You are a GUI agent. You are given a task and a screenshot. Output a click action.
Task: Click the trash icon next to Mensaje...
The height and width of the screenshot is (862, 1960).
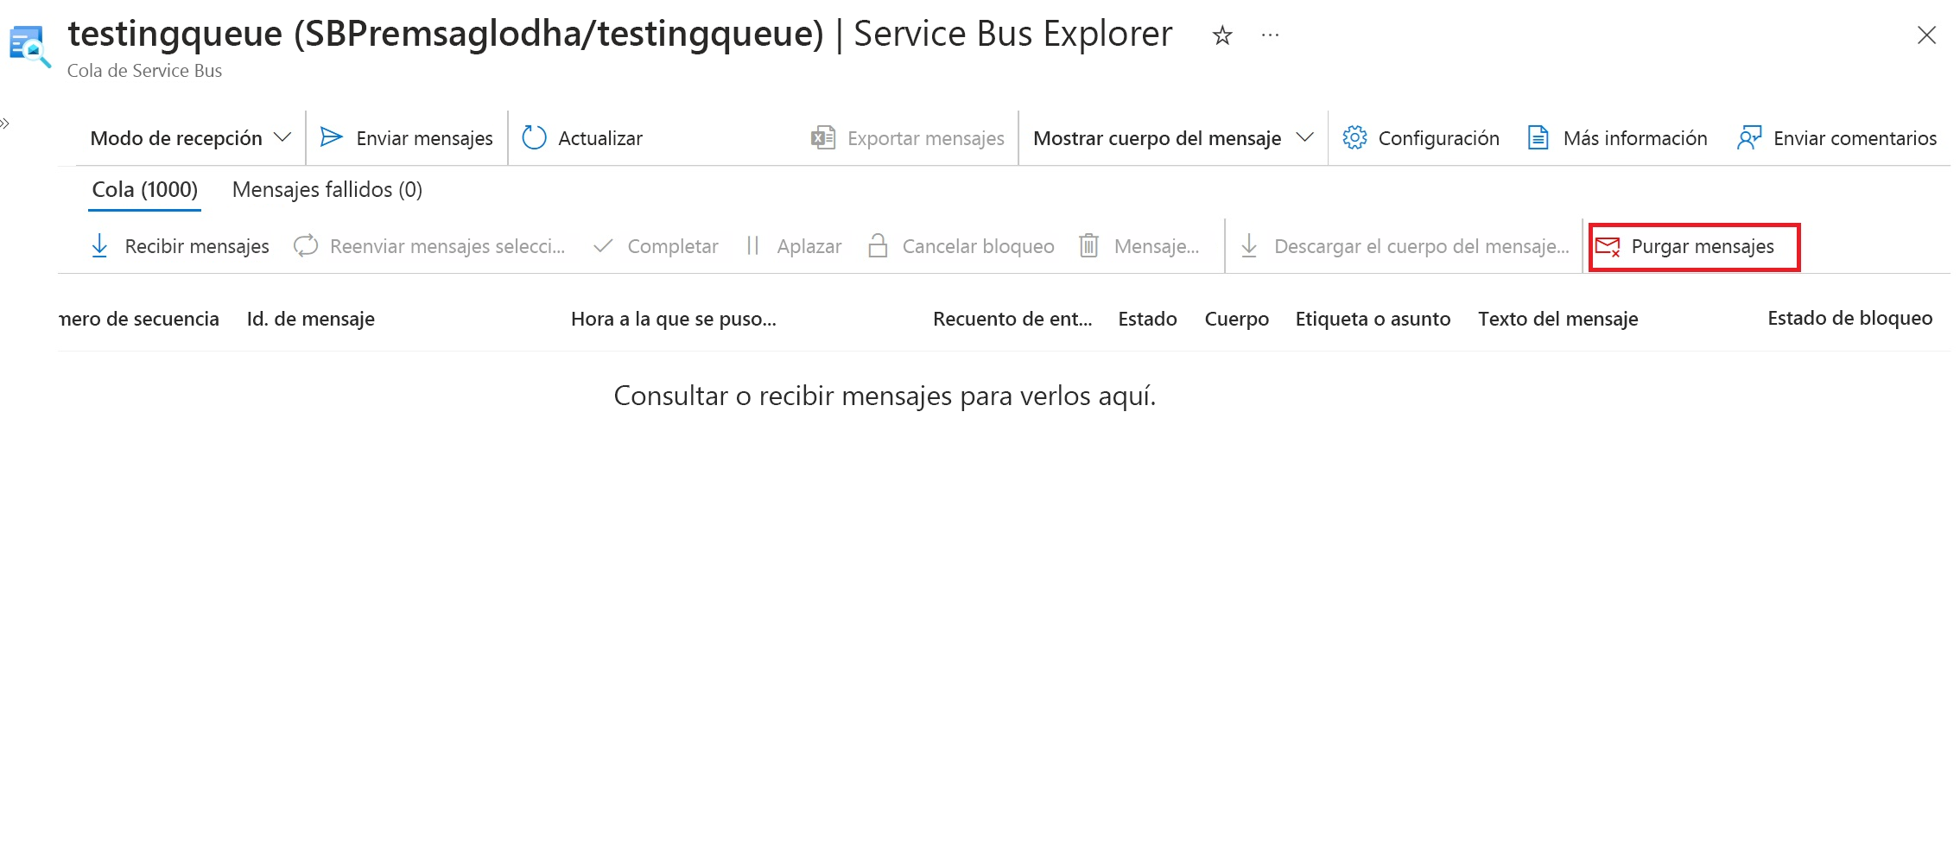pyautogui.click(x=1088, y=246)
